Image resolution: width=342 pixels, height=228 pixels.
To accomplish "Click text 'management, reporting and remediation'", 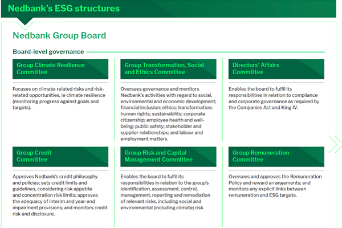I will click(x=165, y=195).
